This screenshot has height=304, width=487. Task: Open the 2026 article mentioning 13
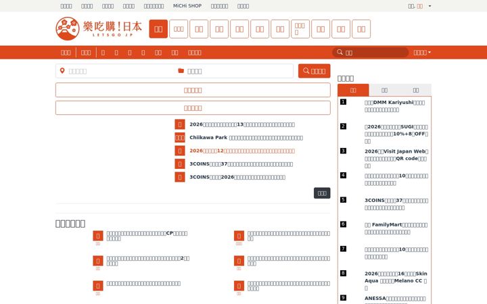pos(242,124)
